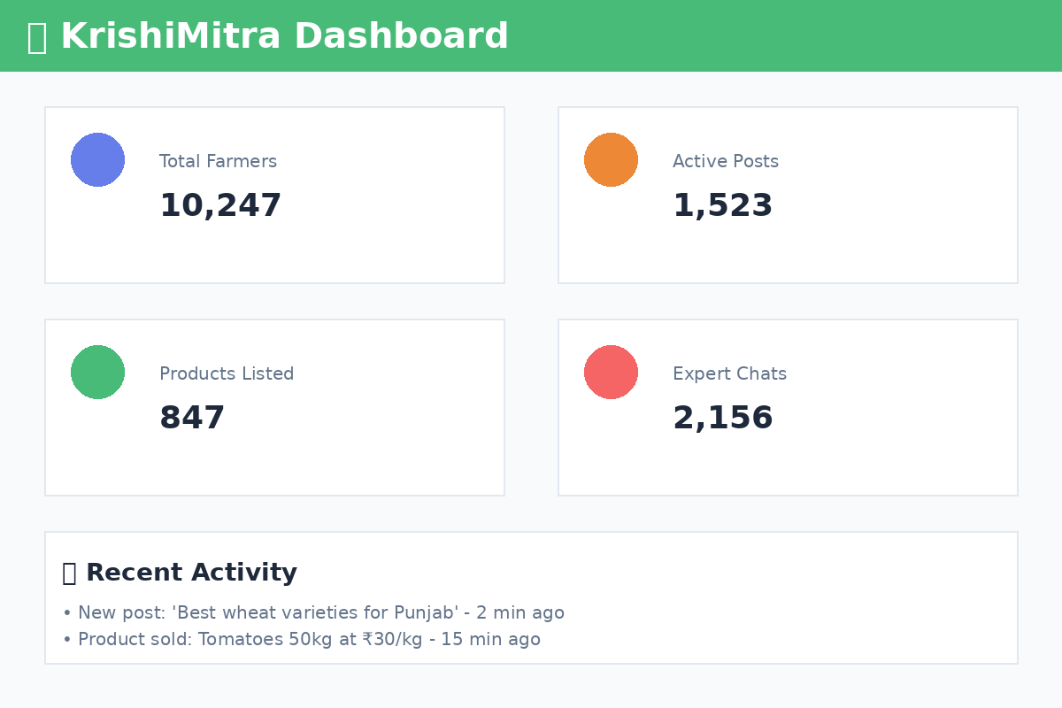Image resolution: width=1062 pixels, height=708 pixels.
Task: Select the KrishiMitra Dashboard header title
Action: pos(284,37)
